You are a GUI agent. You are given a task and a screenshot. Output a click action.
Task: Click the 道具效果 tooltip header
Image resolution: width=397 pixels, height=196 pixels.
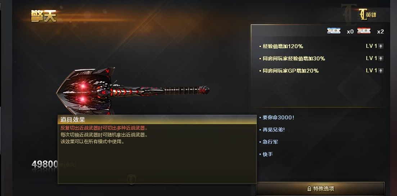[157, 120]
